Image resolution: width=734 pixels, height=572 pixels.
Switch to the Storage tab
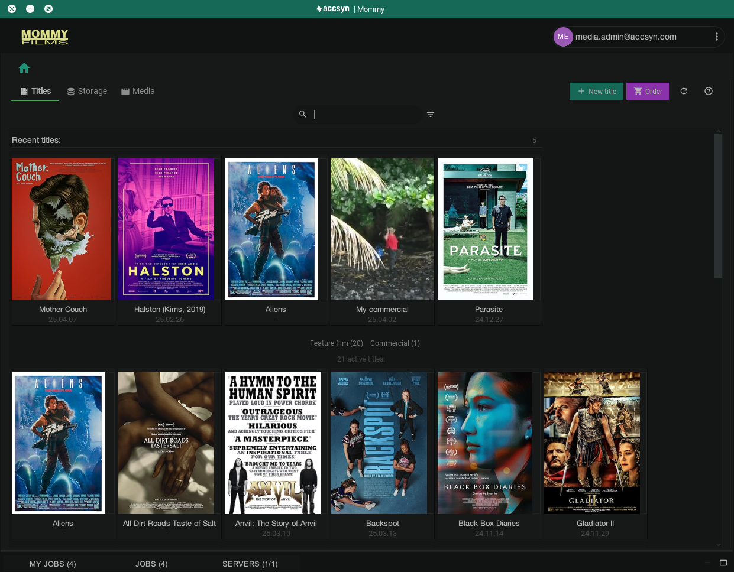click(x=87, y=91)
